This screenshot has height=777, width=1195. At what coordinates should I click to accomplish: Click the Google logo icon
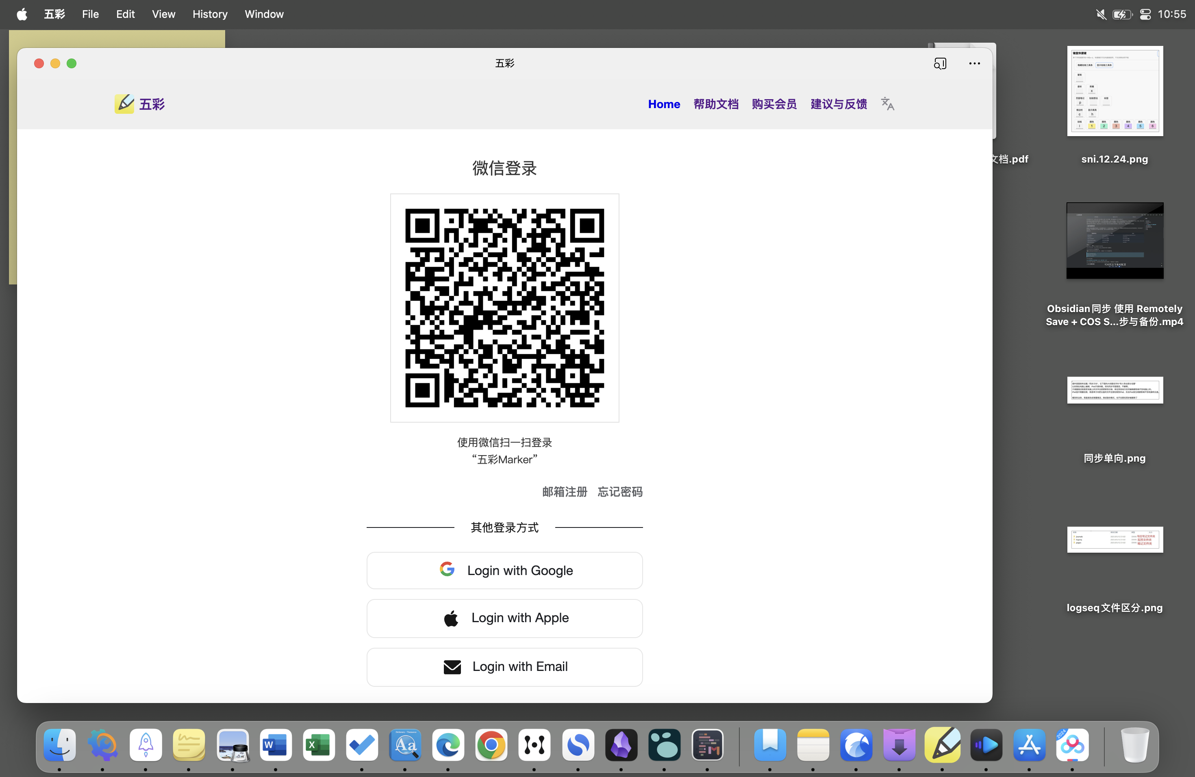pyautogui.click(x=447, y=569)
